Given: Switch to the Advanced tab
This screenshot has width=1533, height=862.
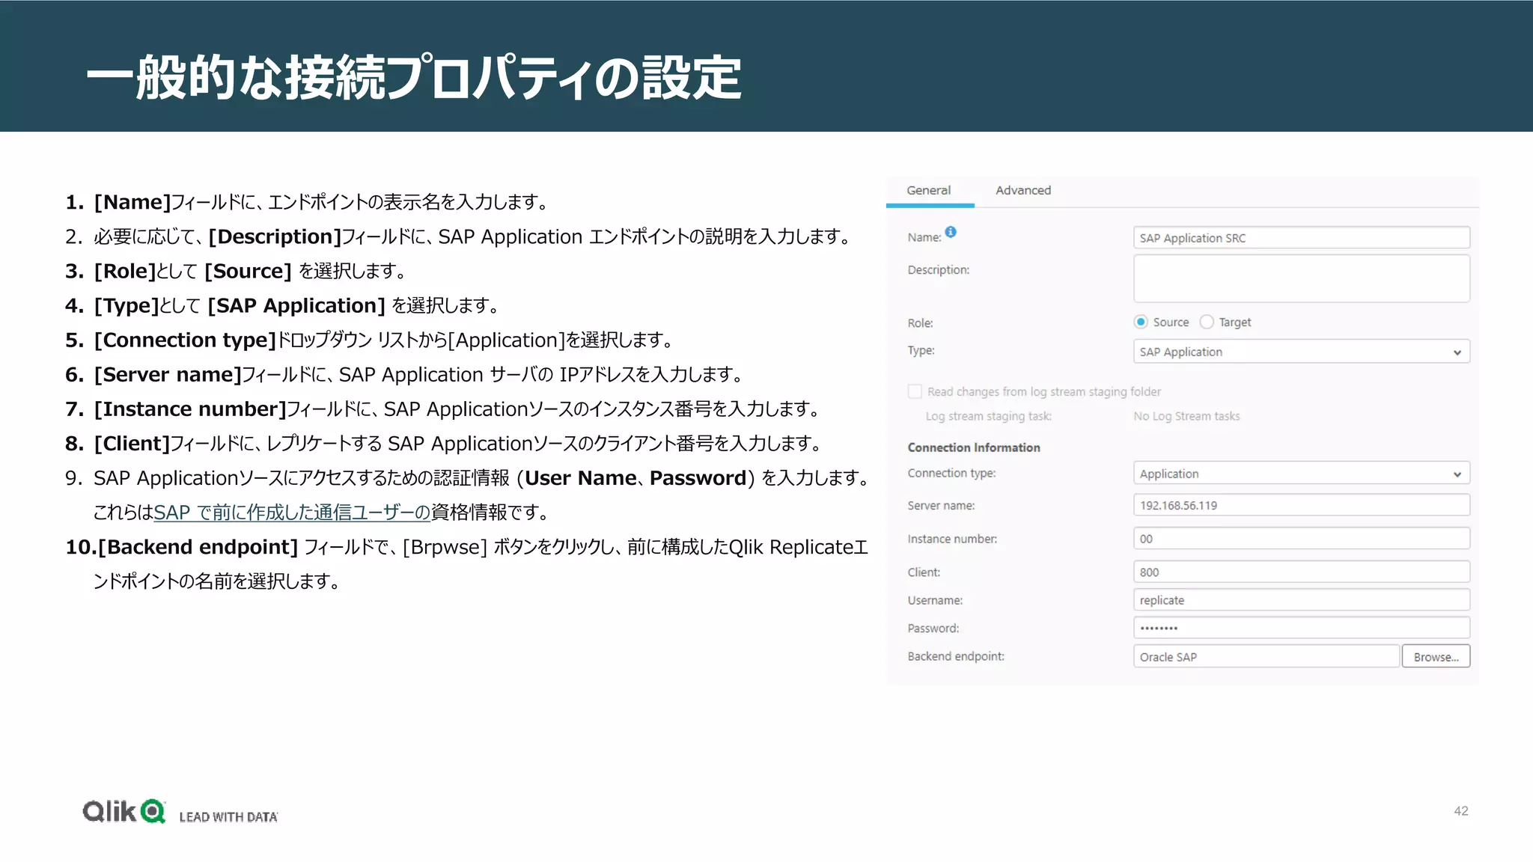Looking at the screenshot, I should click(x=1023, y=190).
